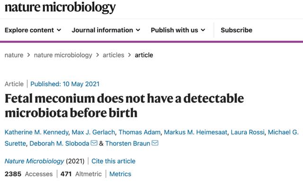The width and height of the screenshot is (303, 182).
Task: Click the nature microbiology logo
Action: pos(60,8)
